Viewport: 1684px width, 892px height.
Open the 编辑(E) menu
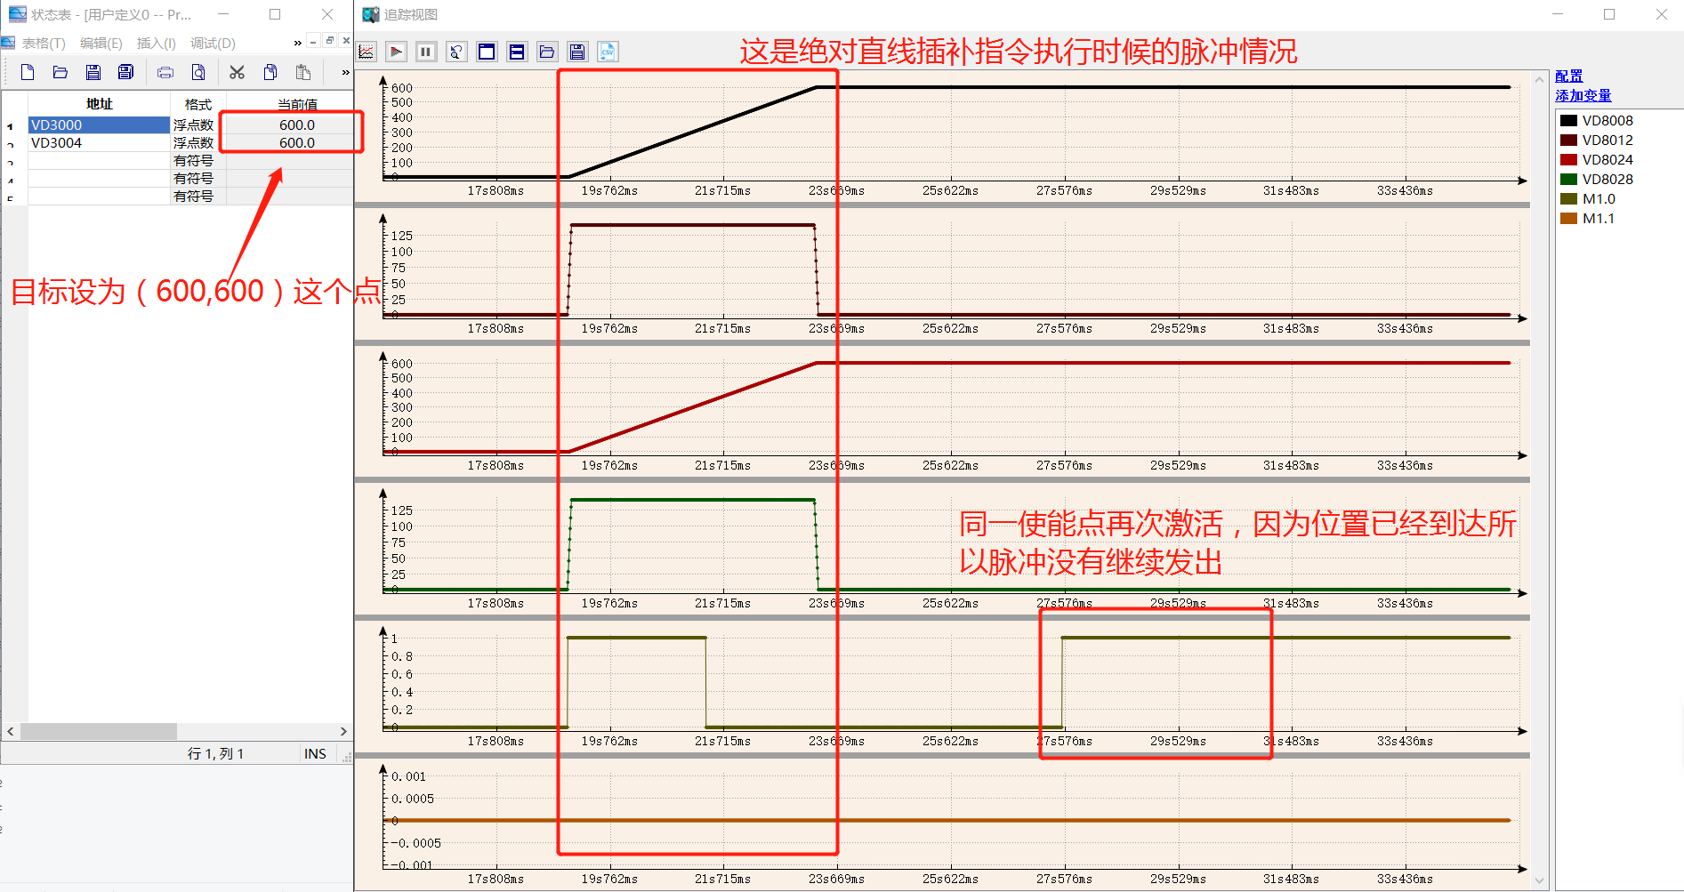point(101,43)
